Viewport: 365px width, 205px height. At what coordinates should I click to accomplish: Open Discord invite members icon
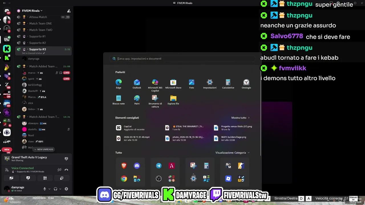click(x=69, y=11)
